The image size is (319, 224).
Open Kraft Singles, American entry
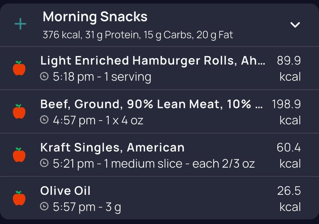[x=159, y=155]
